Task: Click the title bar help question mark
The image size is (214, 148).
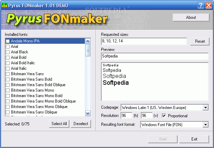Action: 201,5
